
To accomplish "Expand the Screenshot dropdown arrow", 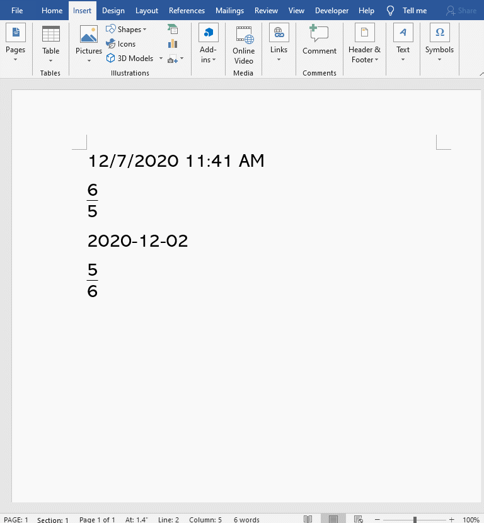I will [x=182, y=59].
